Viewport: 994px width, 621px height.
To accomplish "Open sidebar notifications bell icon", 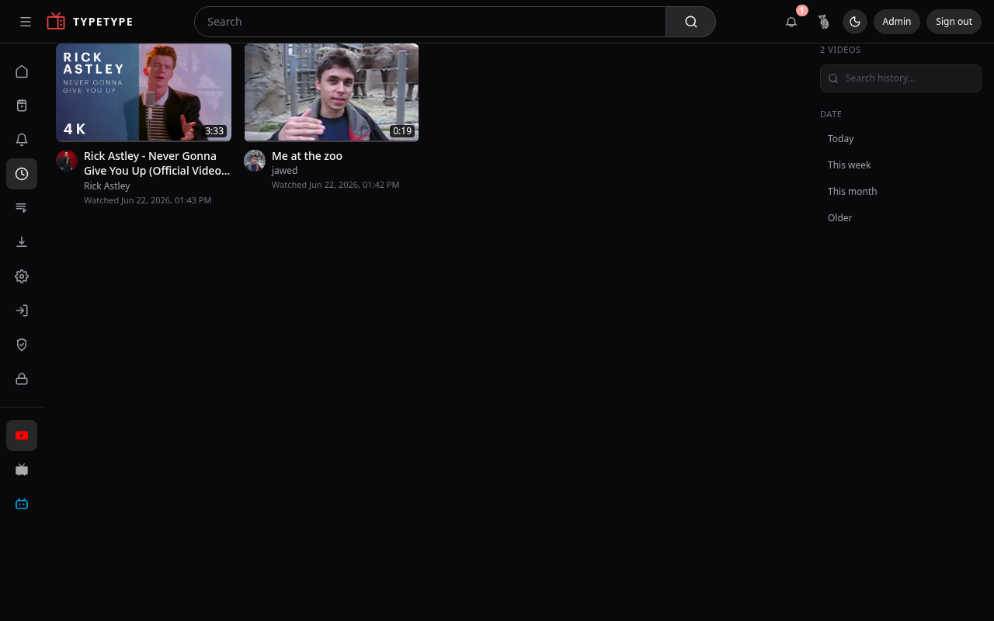I will pyautogui.click(x=22, y=140).
